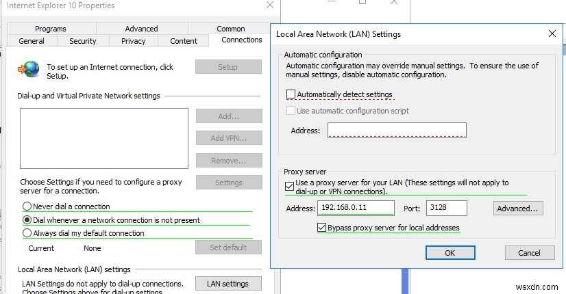Click the Add... button
The width and height of the screenshot is (566, 294).
click(x=229, y=116)
